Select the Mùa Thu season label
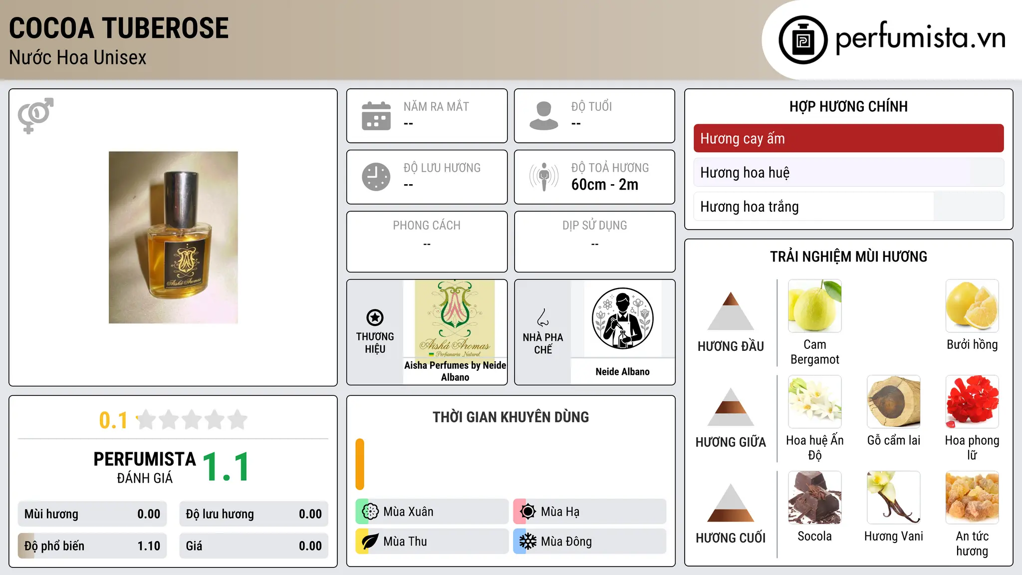This screenshot has height=575, width=1022. (x=405, y=542)
